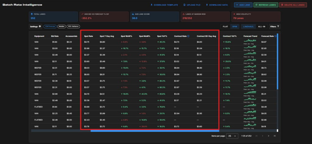Click the Forecast Rate info icon

(275, 36)
